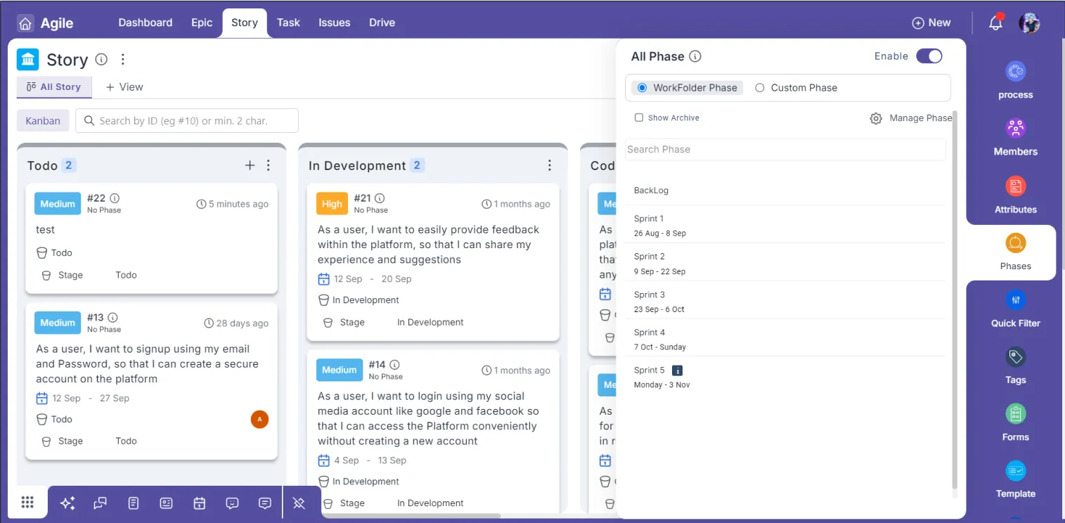Open the user profile avatar

(1029, 22)
